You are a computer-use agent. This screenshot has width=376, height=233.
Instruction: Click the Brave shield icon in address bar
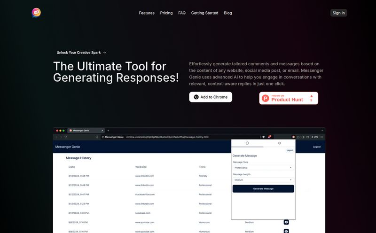coord(264,137)
